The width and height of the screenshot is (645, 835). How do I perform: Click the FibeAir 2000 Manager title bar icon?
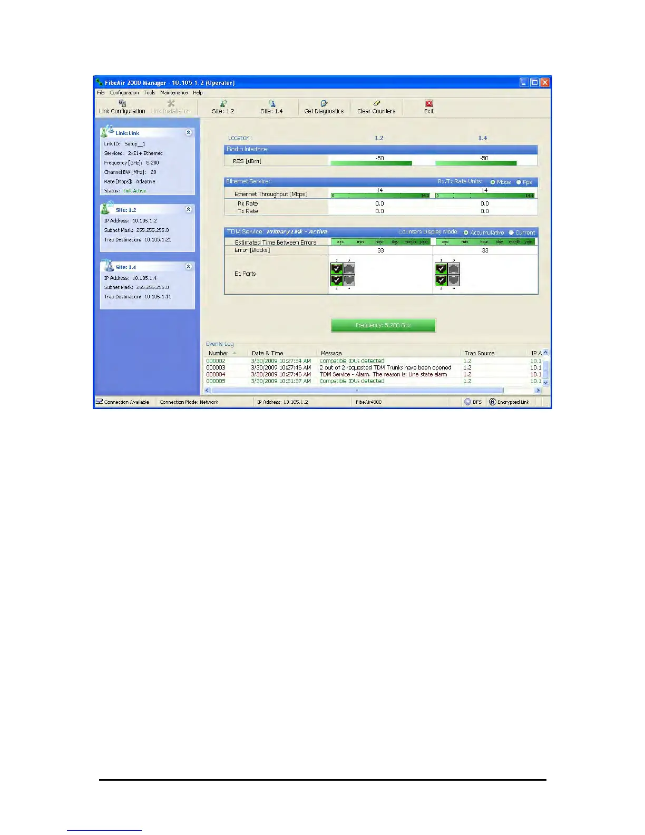(99, 82)
